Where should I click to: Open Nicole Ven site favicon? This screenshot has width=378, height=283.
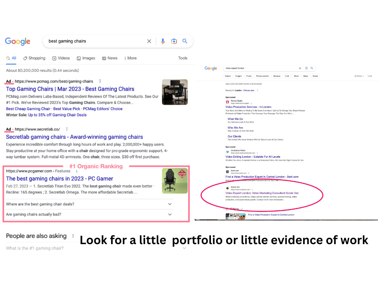227,188
